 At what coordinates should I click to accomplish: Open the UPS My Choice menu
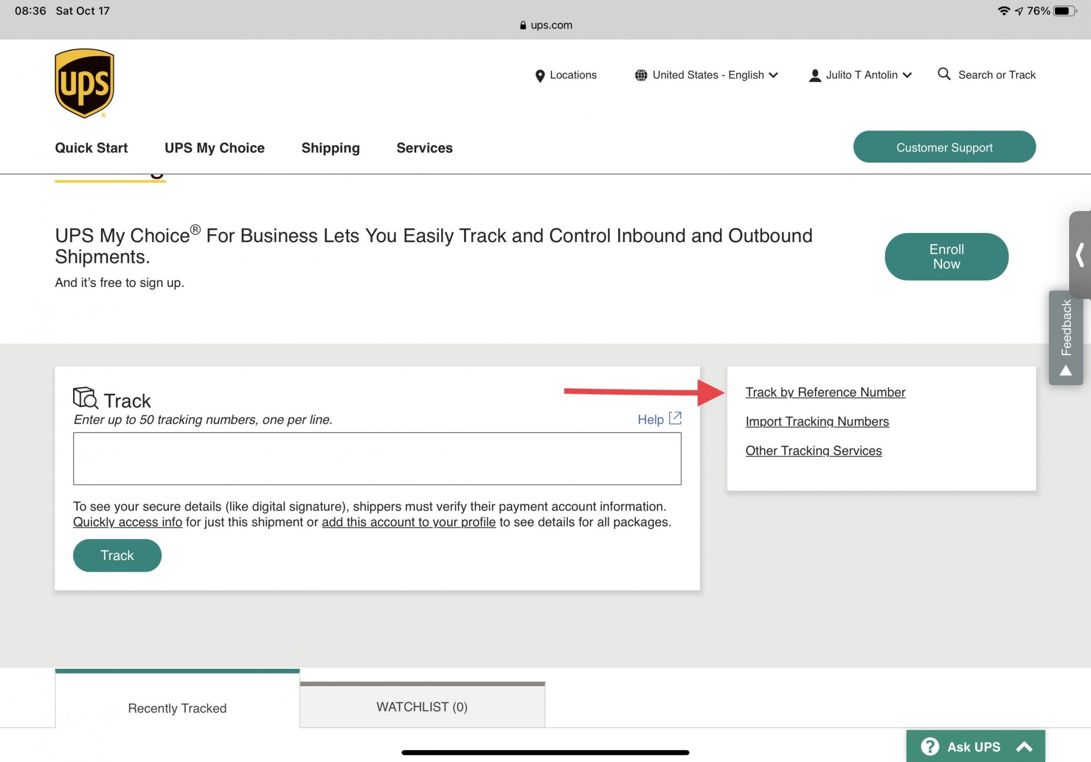[x=214, y=148]
